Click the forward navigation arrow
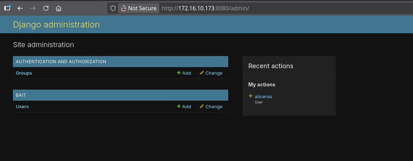Screen dimensions: 413x161 (x=33, y=8)
